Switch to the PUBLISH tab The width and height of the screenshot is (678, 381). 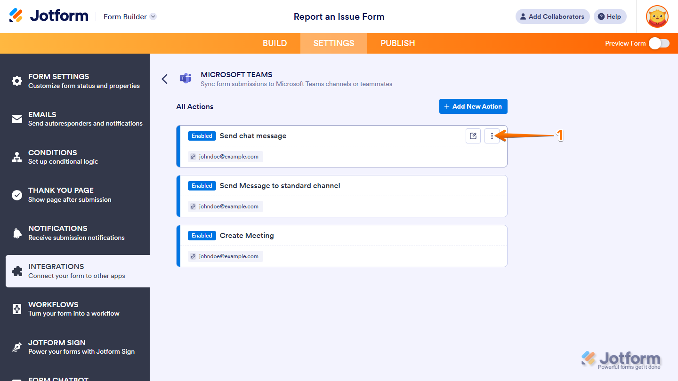pyautogui.click(x=397, y=43)
